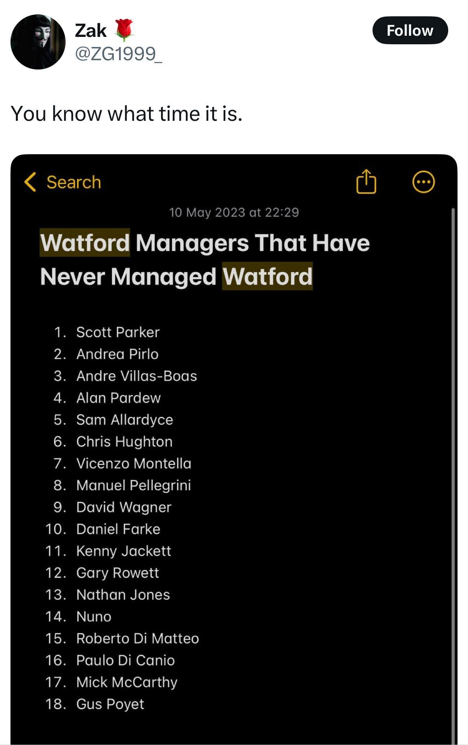Open Zak's profile avatar

coord(38,42)
